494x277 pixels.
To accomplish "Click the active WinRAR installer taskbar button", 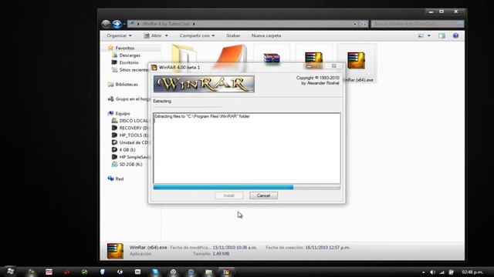I will pos(226,272).
